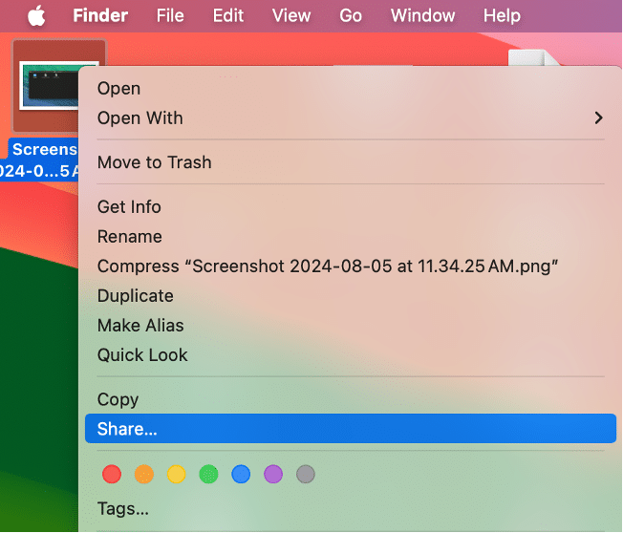
Task: Choose Share… from the context menu
Action: [x=127, y=429]
